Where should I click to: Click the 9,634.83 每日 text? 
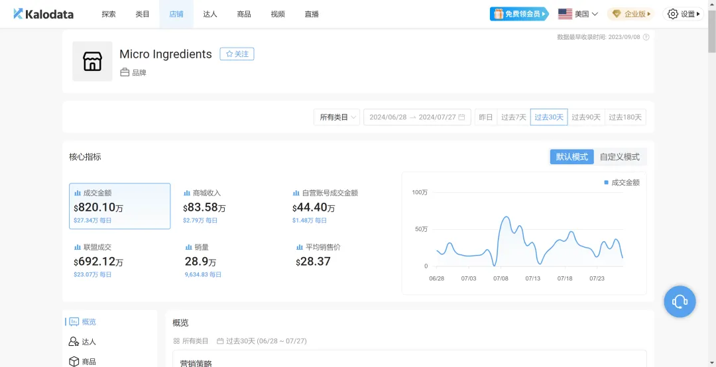204,274
